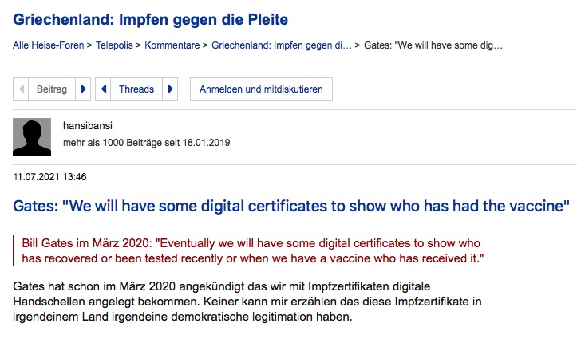Click the post timestamp 11.07.2021 13:46
Image resolution: width=577 pixels, height=339 pixels.
[49, 176]
